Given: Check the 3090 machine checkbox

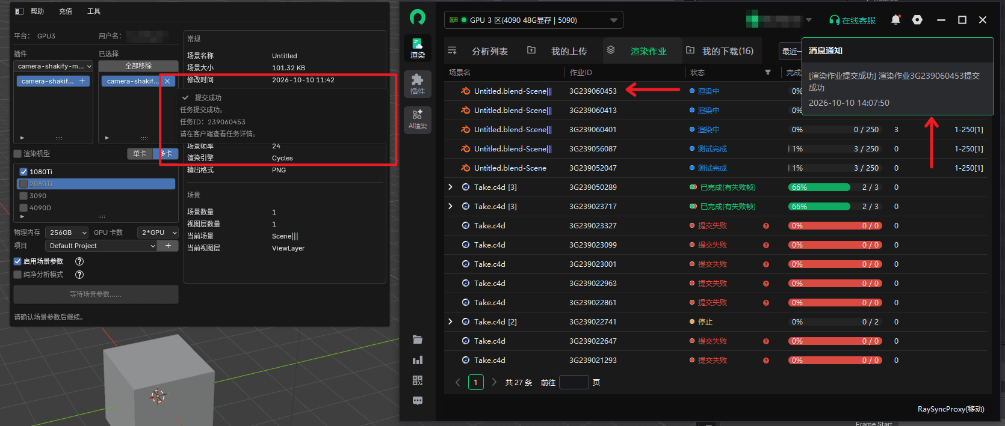Looking at the screenshot, I should (x=23, y=196).
